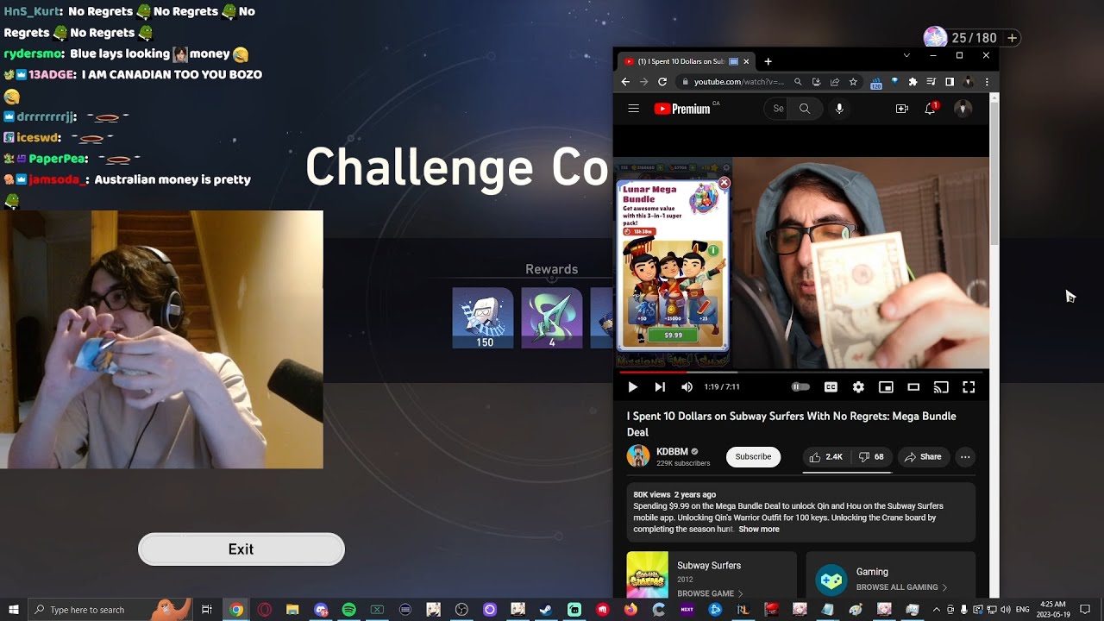Go back in the Chrome browser
The width and height of the screenshot is (1104, 621).
[625, 82]
